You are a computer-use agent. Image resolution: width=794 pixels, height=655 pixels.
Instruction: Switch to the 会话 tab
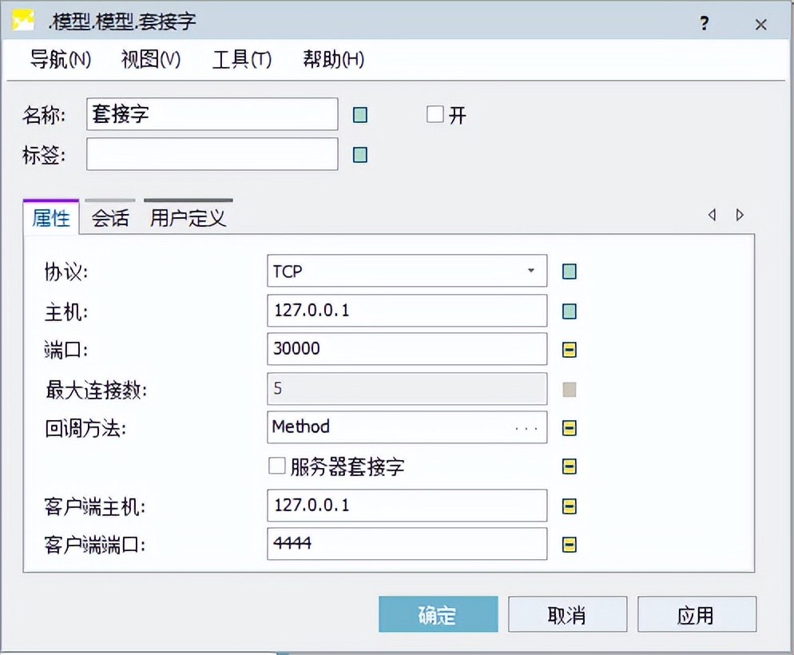coord(109,216)
